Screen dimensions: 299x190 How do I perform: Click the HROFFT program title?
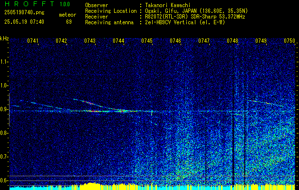tap(29, 4)
